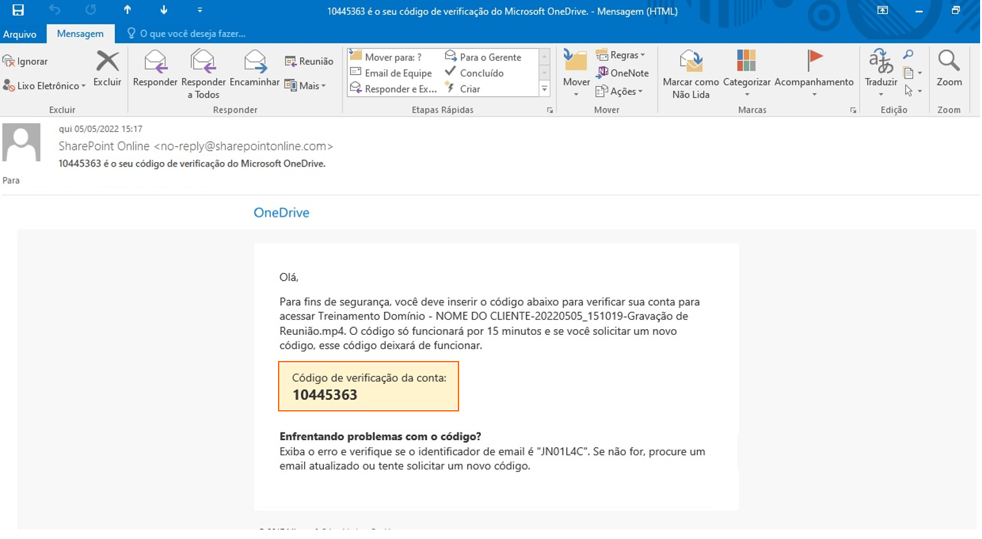This screenshot has height=539, width=982.
Task: Choose the Email de Equipe quick step
Action: [391, 73]
